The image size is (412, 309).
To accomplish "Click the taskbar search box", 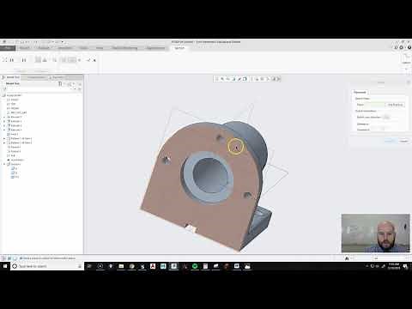I will tap(47, 266).
